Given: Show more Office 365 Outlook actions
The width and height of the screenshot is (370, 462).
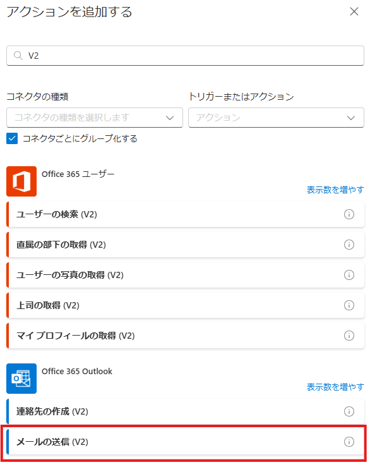Looking at the screenshot, I should pyautogui.click(x=335, y=387).
